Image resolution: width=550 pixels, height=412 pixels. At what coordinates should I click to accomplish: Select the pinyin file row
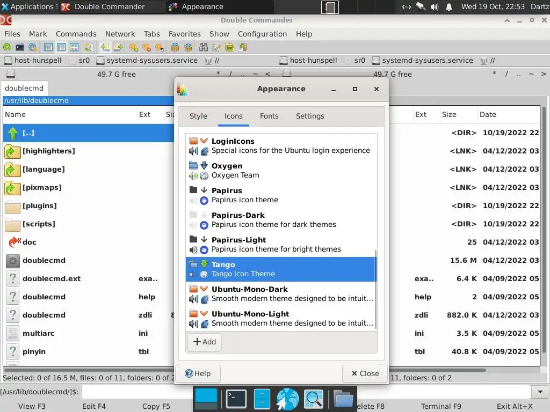click(89, 351)
